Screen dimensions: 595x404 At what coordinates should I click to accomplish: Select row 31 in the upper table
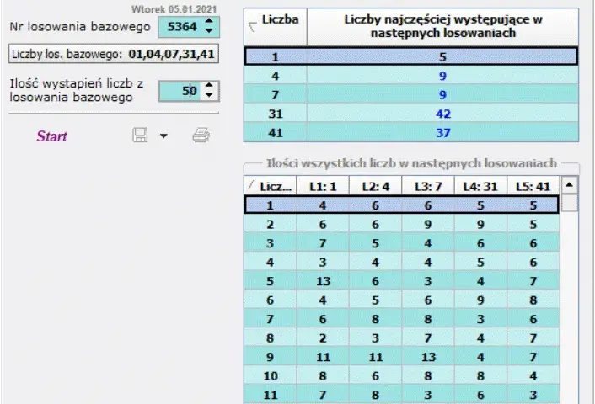pyautogui.click(x=411, y=114)
